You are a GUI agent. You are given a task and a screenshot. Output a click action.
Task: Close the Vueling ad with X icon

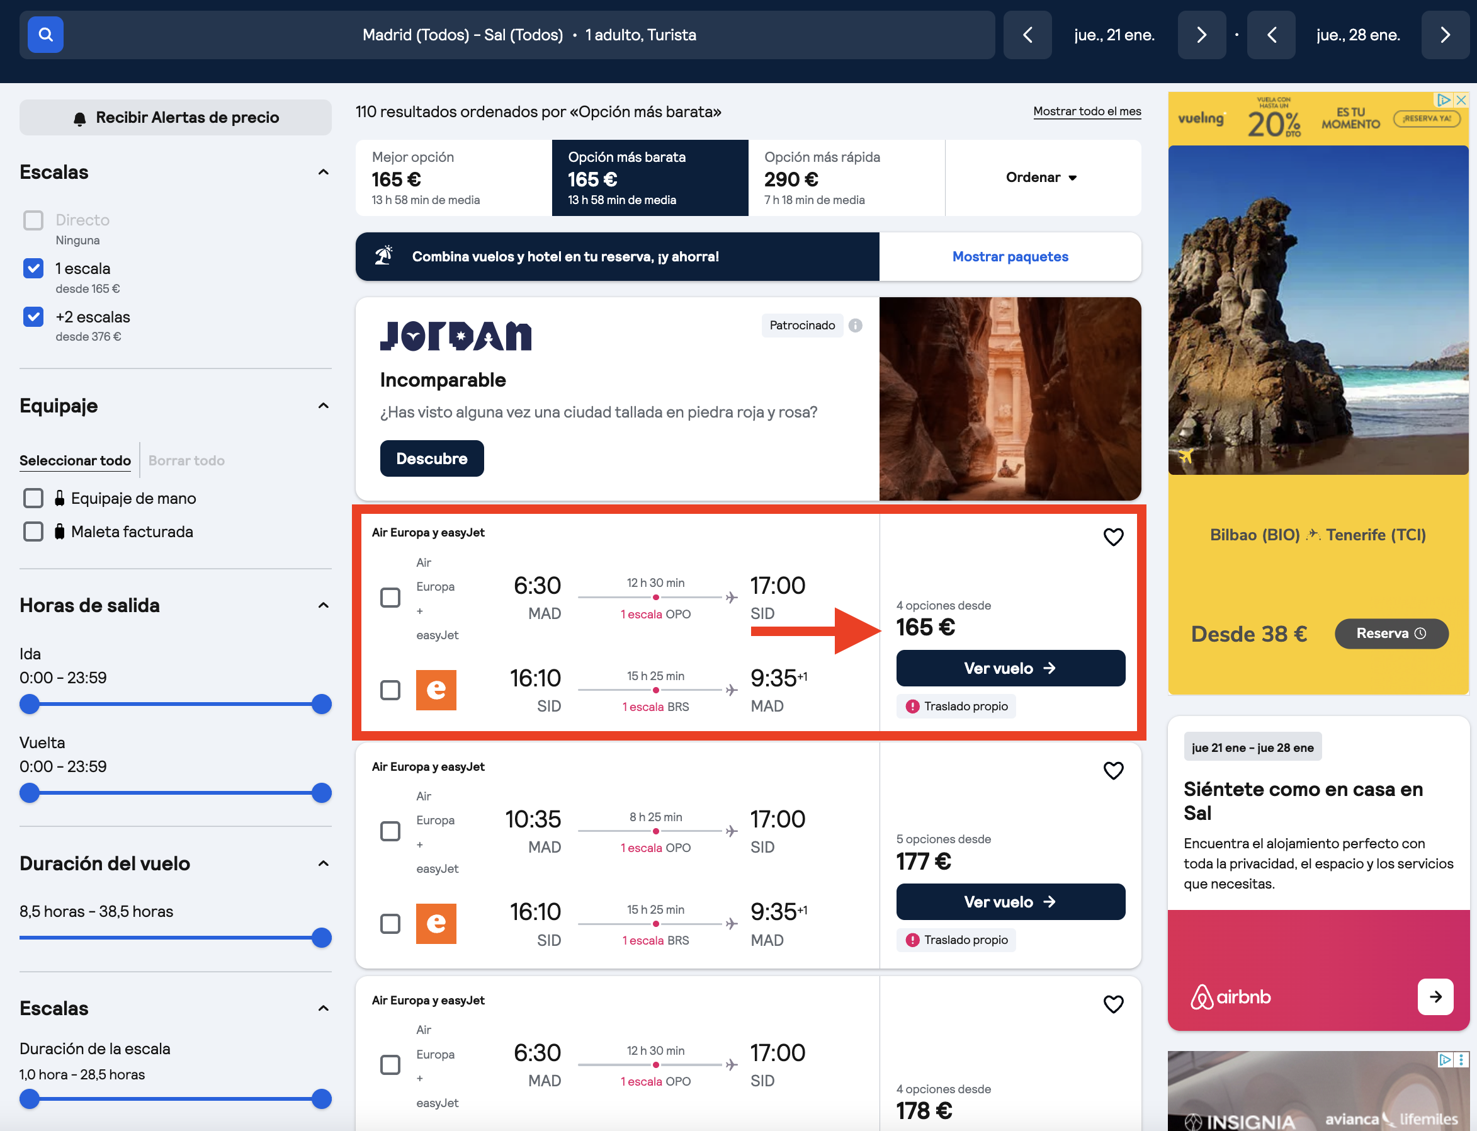[x=1461, y=99]
